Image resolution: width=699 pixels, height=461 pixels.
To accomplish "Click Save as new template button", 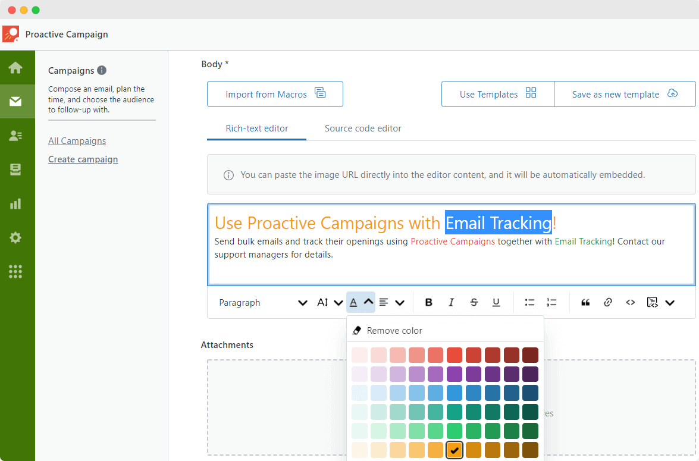I will tap(625, 94).
